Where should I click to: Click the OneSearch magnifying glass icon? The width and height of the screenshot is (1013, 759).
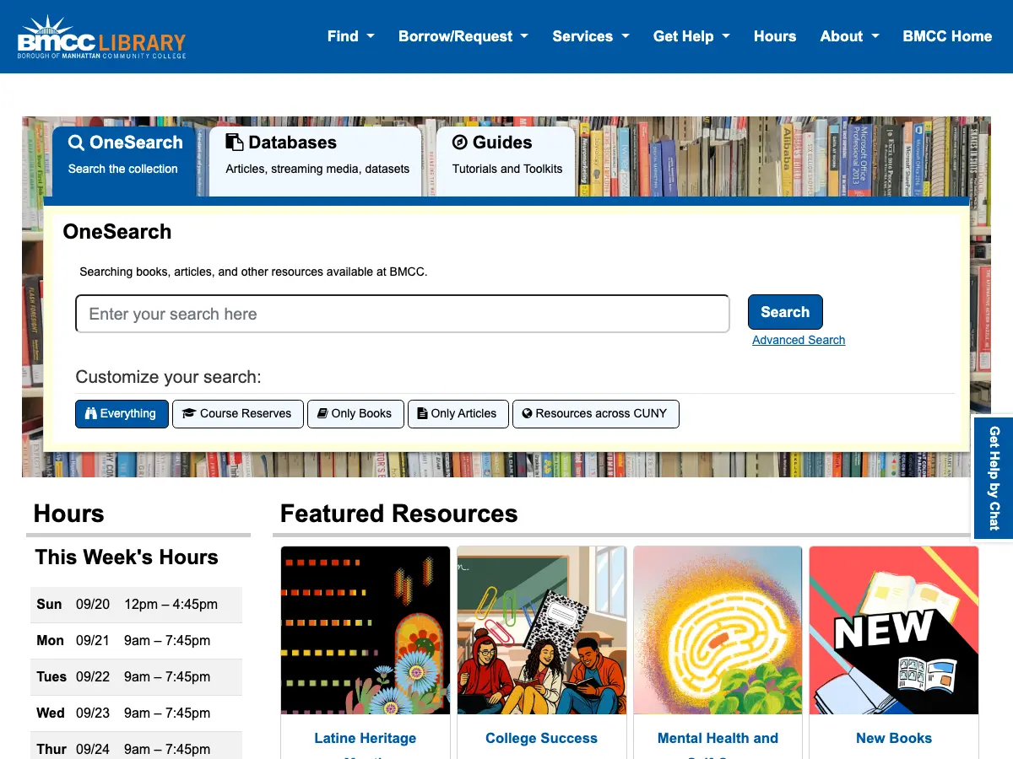(x=77, y=143)
